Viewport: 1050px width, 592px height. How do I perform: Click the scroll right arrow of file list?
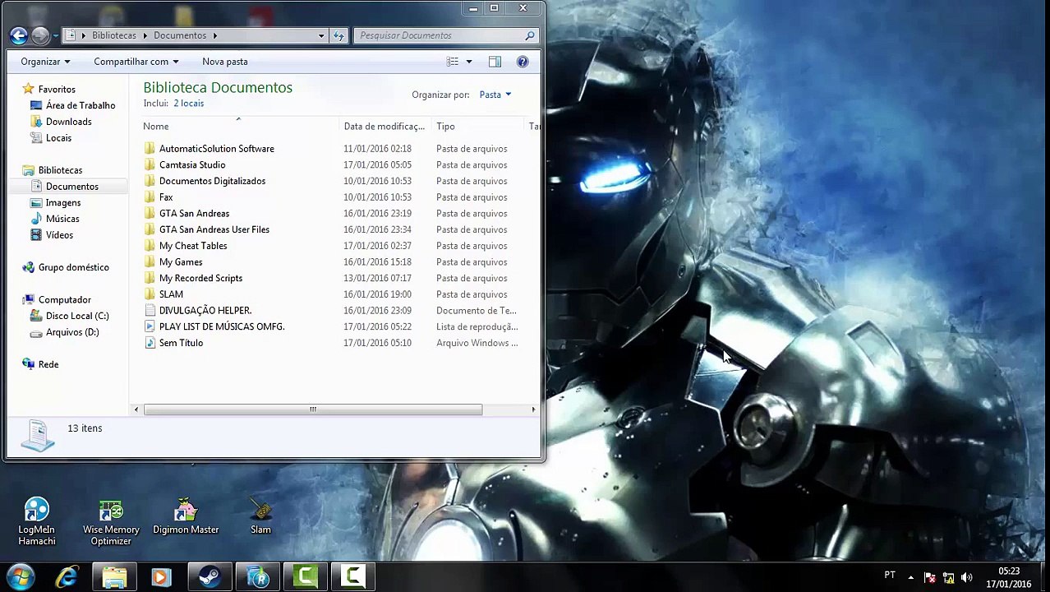[x=533, y=409]
